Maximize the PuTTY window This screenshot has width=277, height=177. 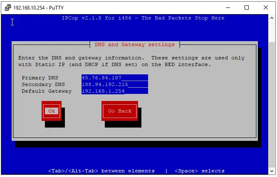[x=247, y=7]
